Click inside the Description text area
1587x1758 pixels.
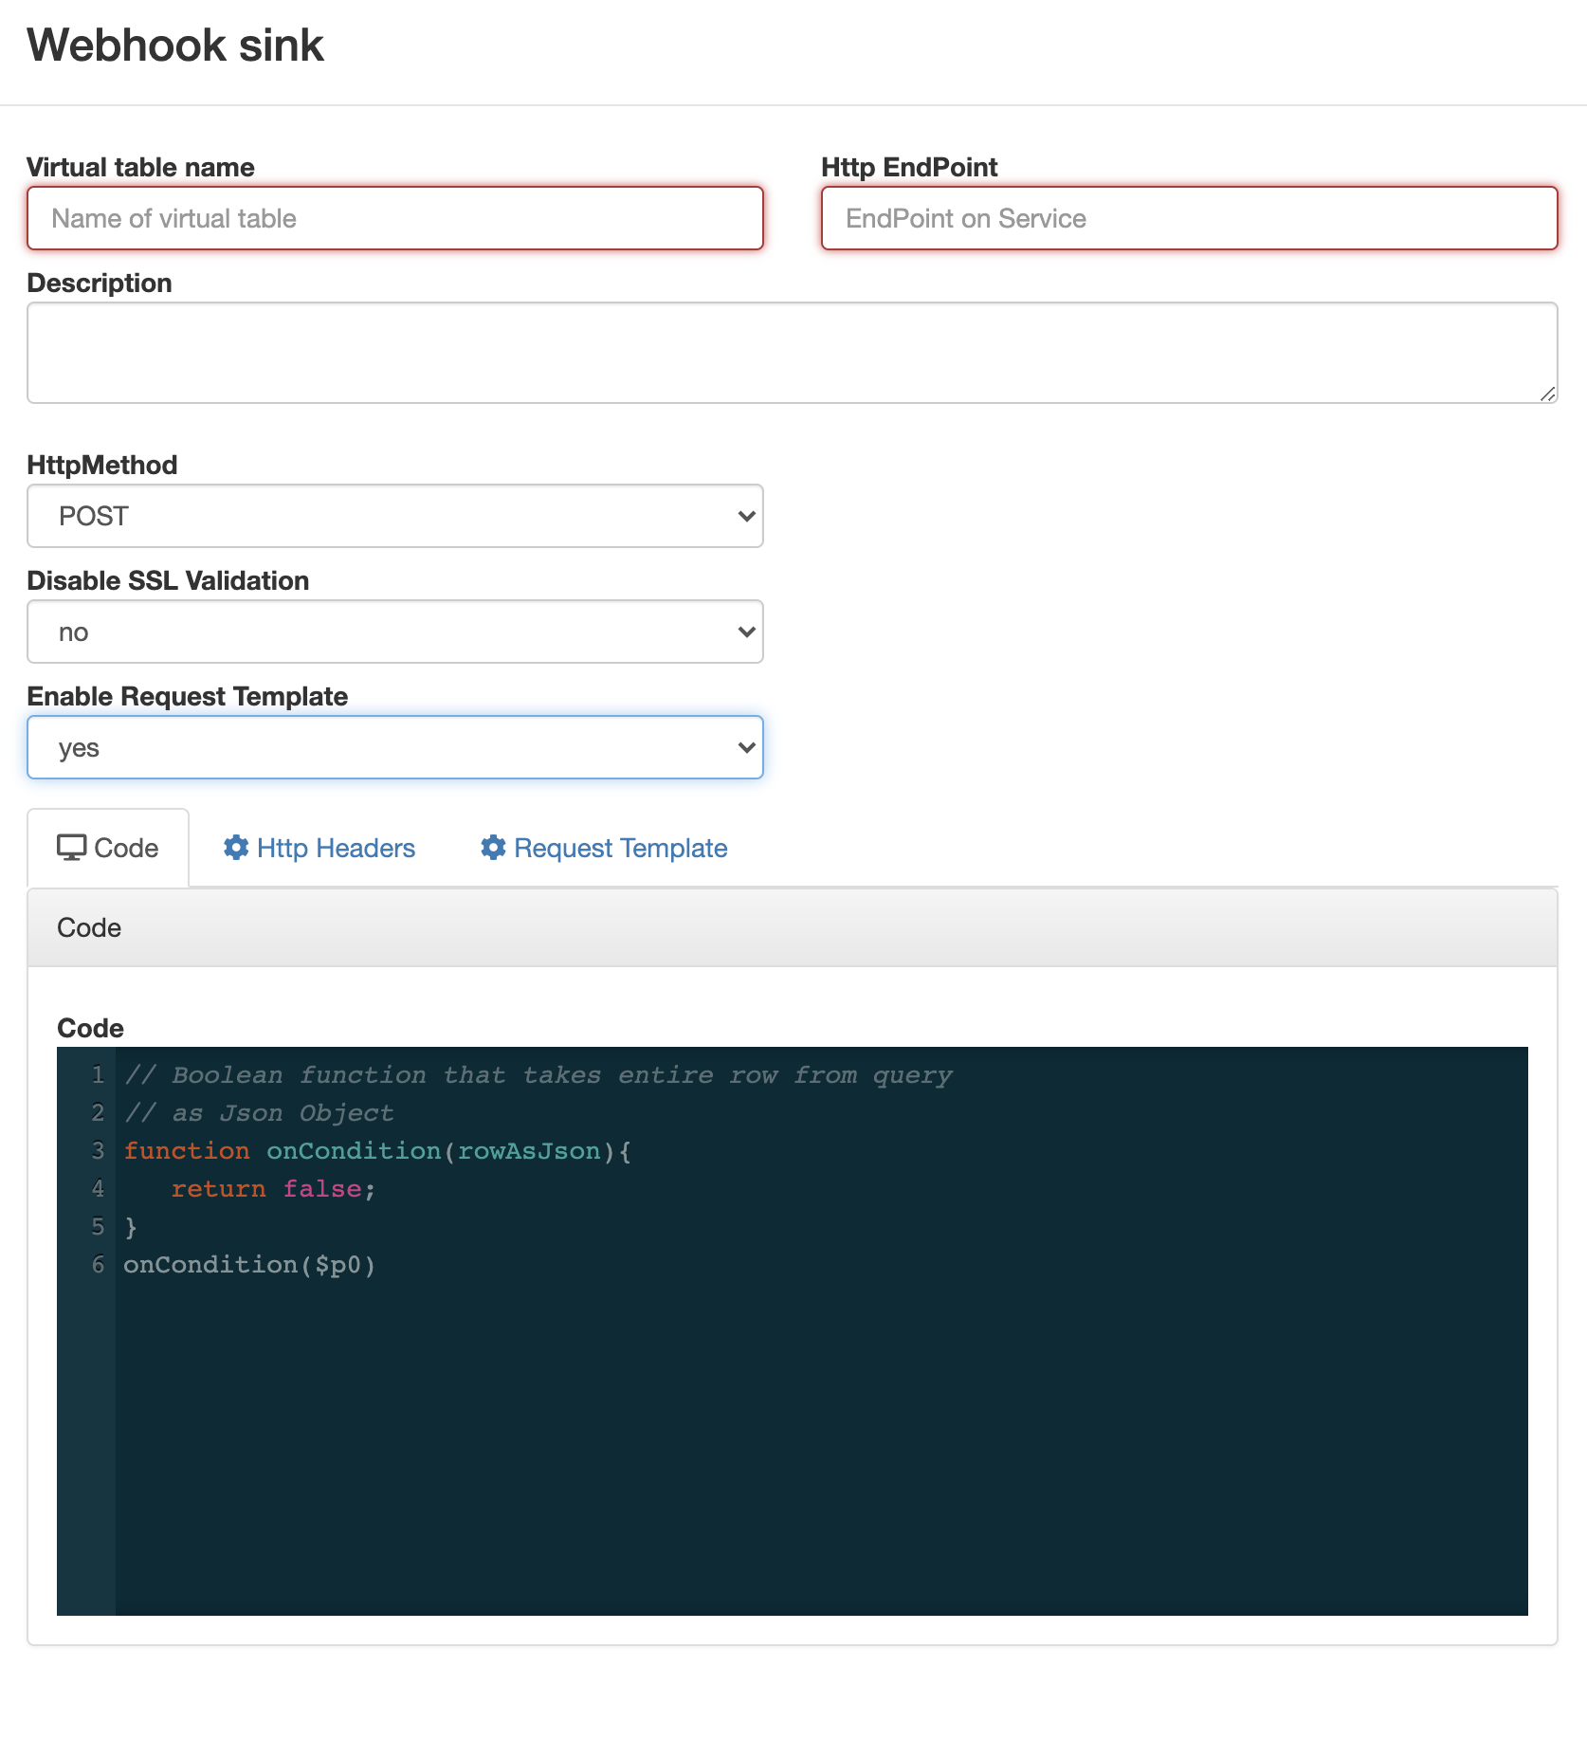792,353
